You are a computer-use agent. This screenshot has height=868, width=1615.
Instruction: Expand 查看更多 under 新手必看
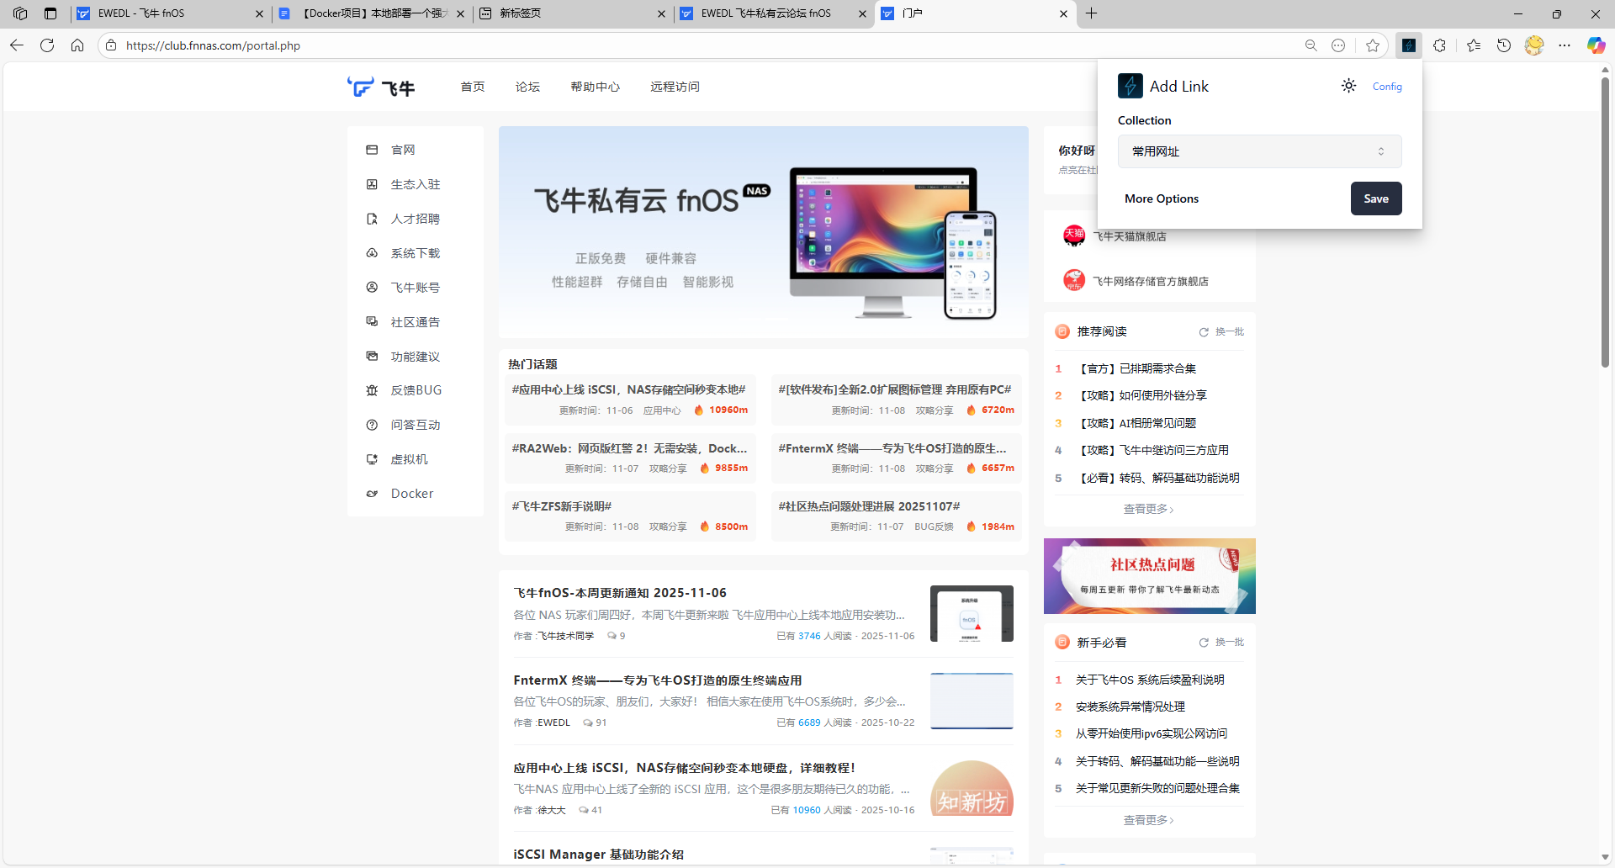1149,820
